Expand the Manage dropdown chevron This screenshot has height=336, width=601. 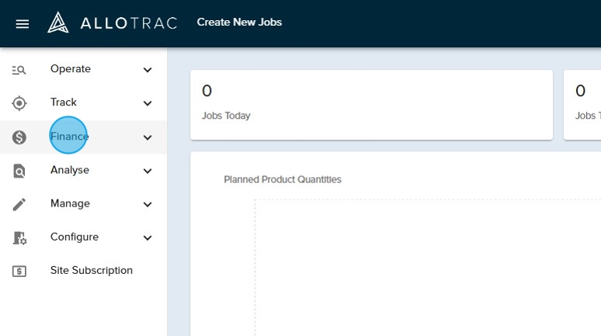coord(148,204)
